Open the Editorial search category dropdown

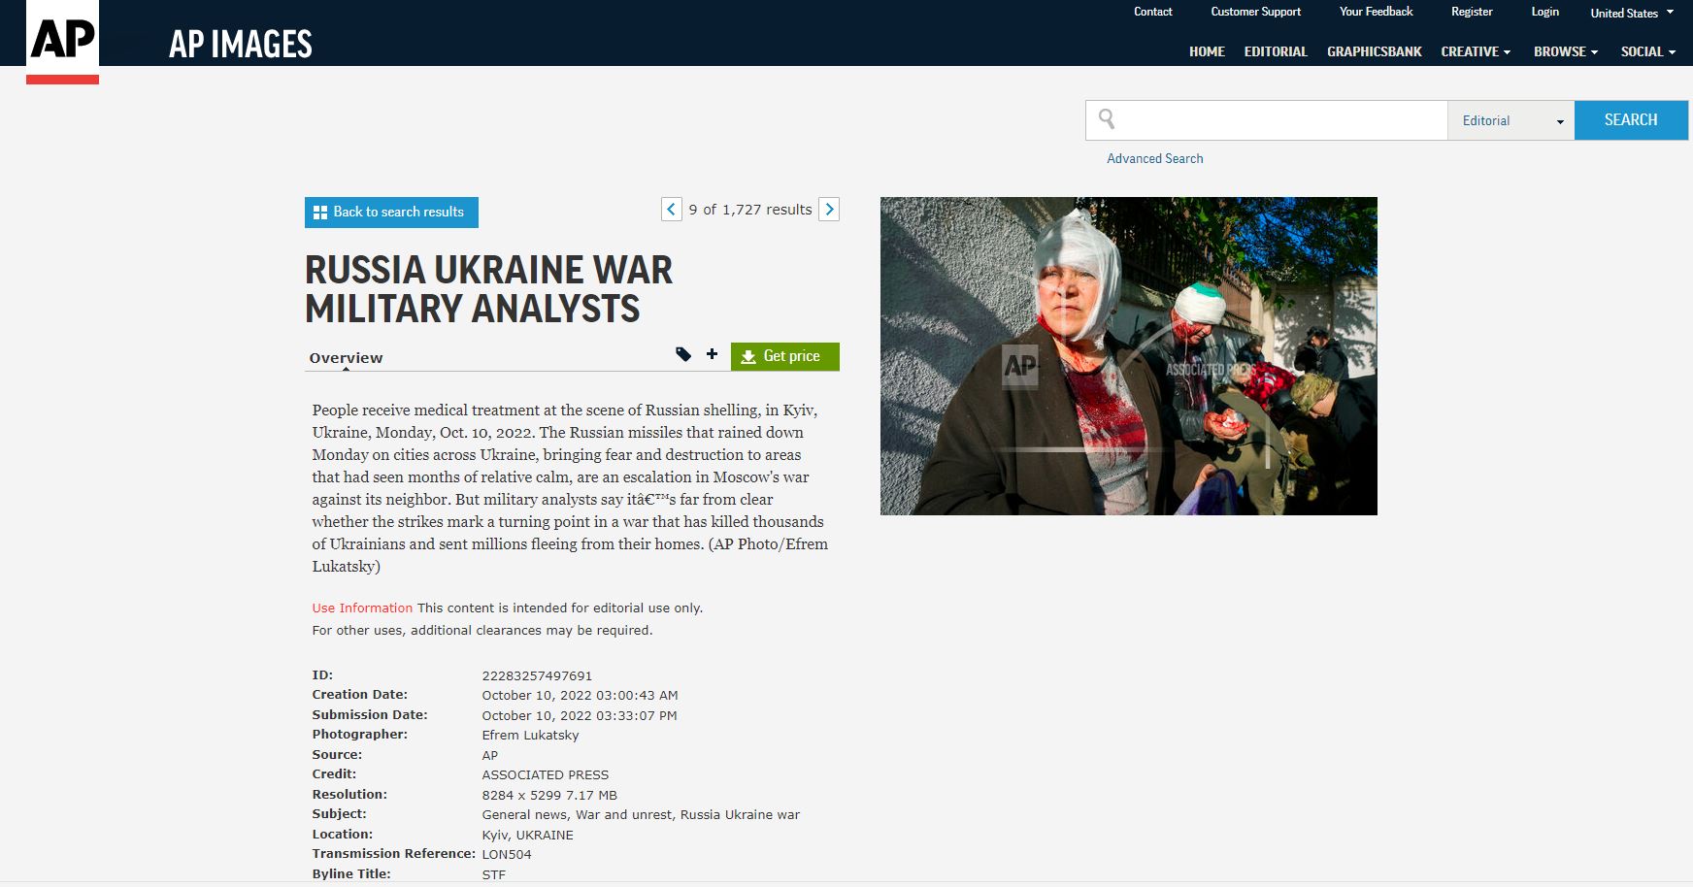[x=1510, y=120]
